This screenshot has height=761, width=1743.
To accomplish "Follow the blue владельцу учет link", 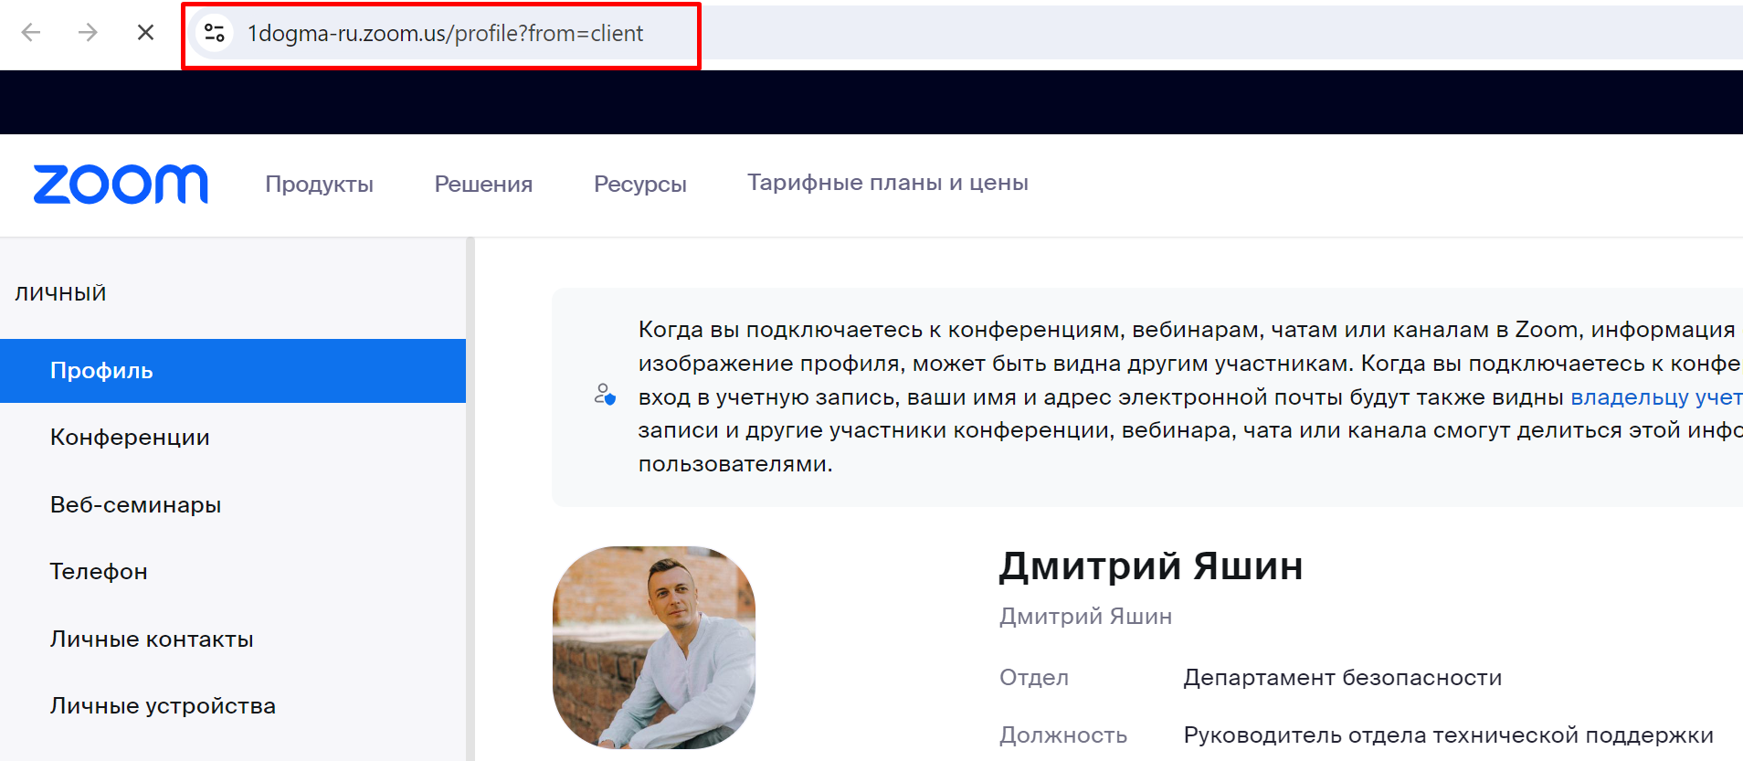I will [1654, 397].
